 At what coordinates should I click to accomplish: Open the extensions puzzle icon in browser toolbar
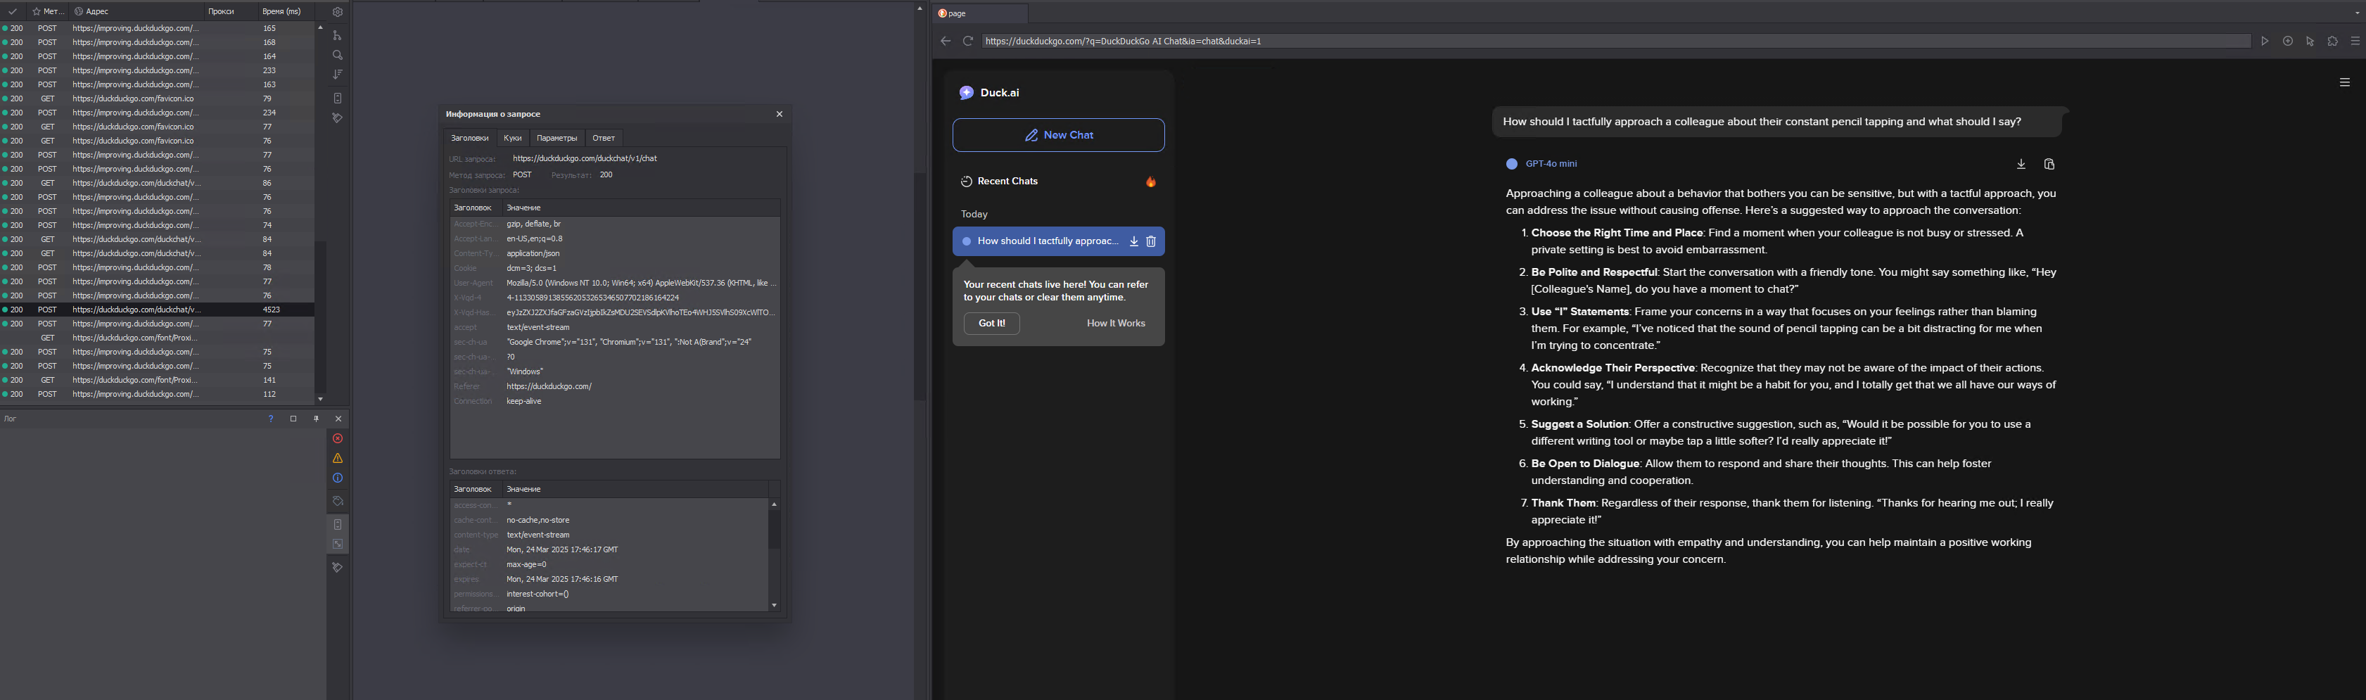[2332, 42]
